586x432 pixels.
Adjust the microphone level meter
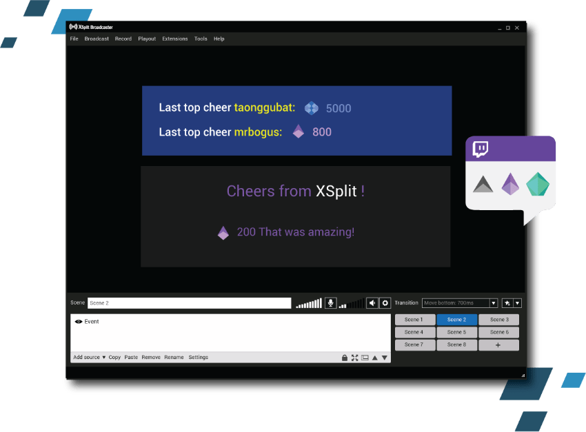pyautogui.click(x=310, y=302)
